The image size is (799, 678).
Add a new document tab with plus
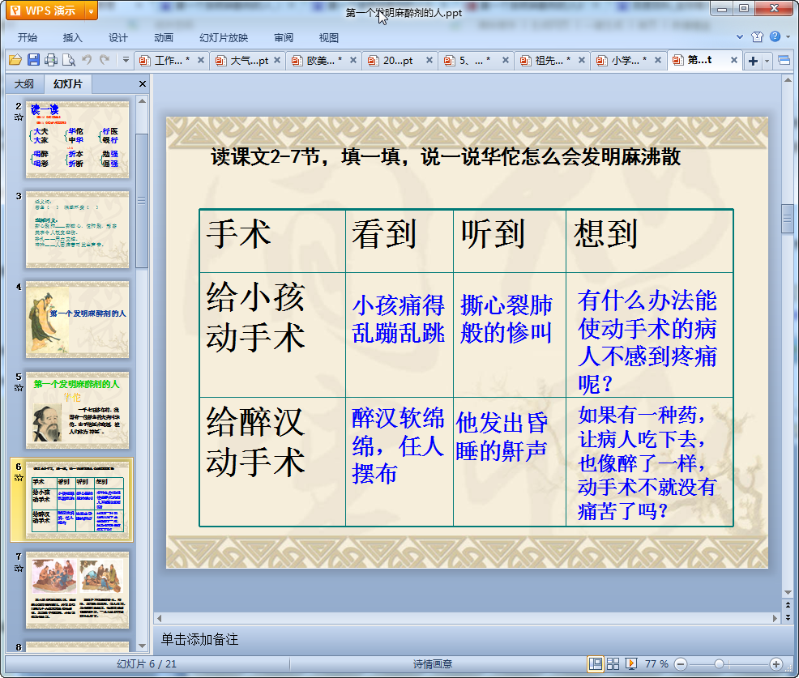click(753, 61)
